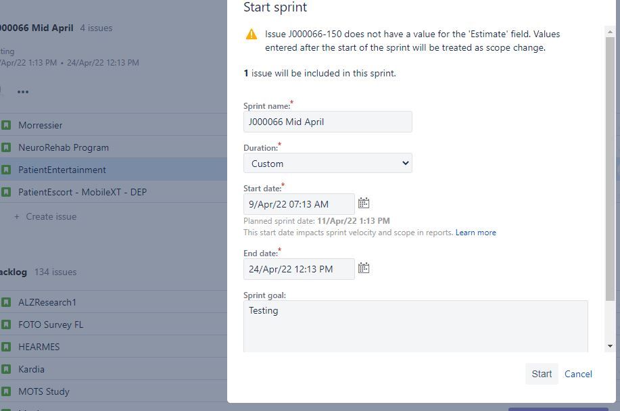Click the story icon beside HEARMES
620x411 pixels.
[6, 347]
